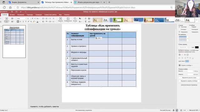
Task: Toggle the Первый column checkbox
Action: coord(190,27)
